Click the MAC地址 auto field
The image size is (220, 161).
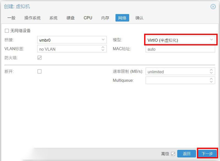point(180,49)
